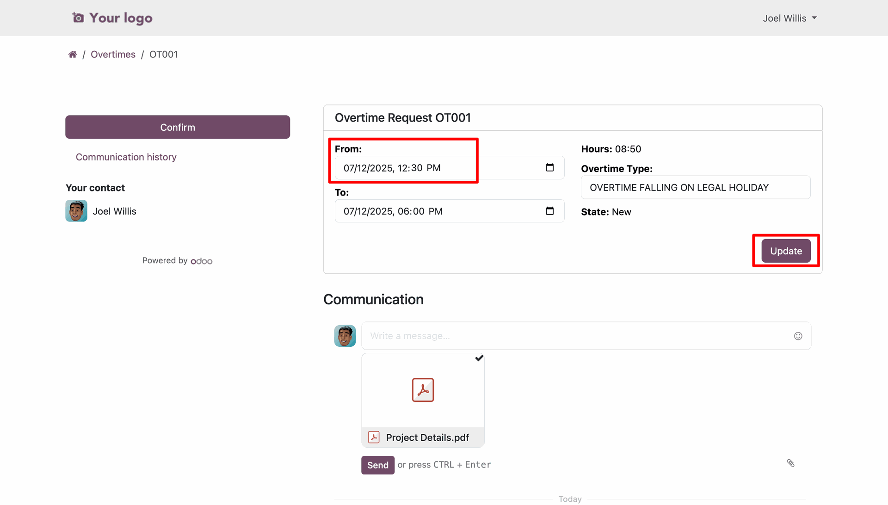This screenshot has height=505, width=888.
Task: Click Joel Willis avatar under Your contact
Action: click(x=76, y=211)
